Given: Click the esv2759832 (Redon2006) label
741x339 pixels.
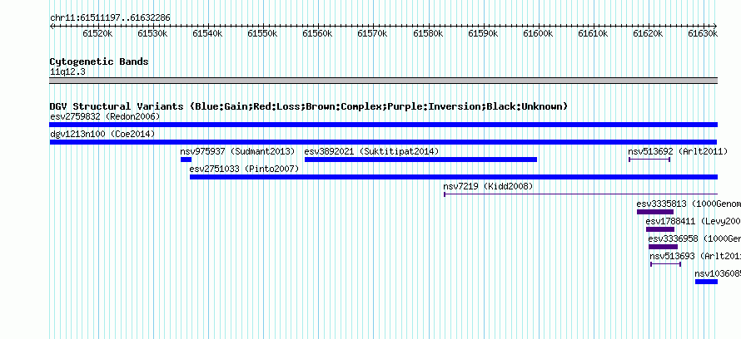Looking at the screenshot, I should click(106, 116).
